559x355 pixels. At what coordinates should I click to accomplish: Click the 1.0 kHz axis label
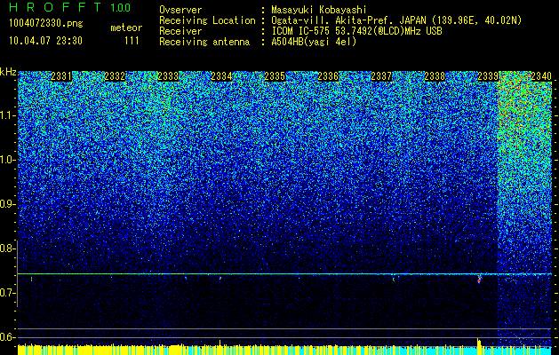pos(8,160)
